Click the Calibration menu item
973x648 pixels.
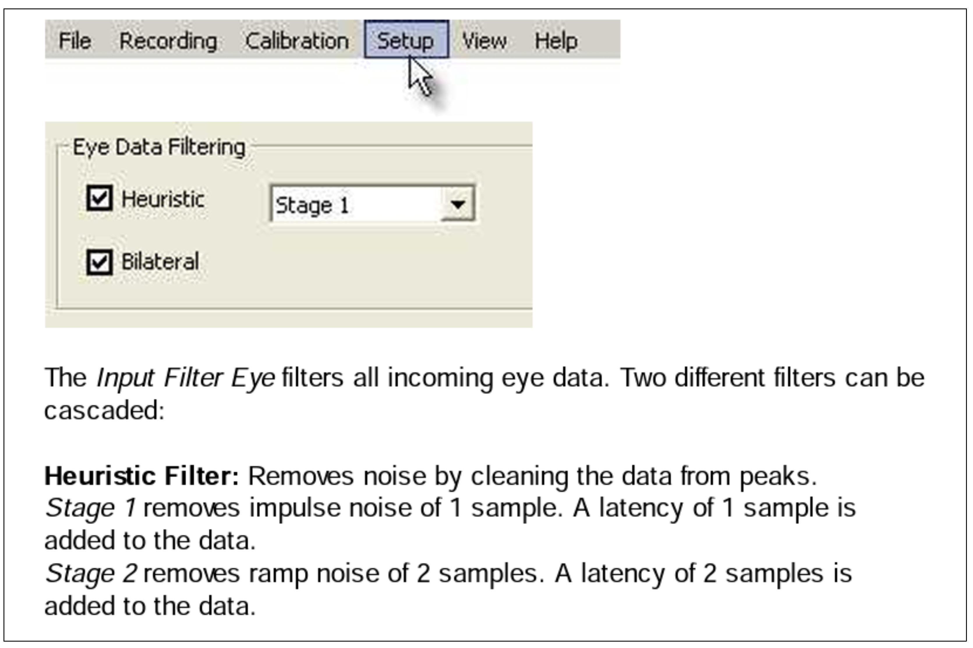click(x=297, y=41)
